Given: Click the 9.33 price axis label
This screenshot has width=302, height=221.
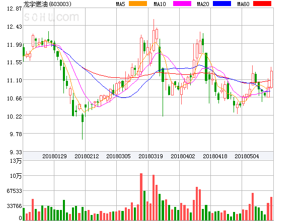Looking at the screenshot, I should [16, 152].
